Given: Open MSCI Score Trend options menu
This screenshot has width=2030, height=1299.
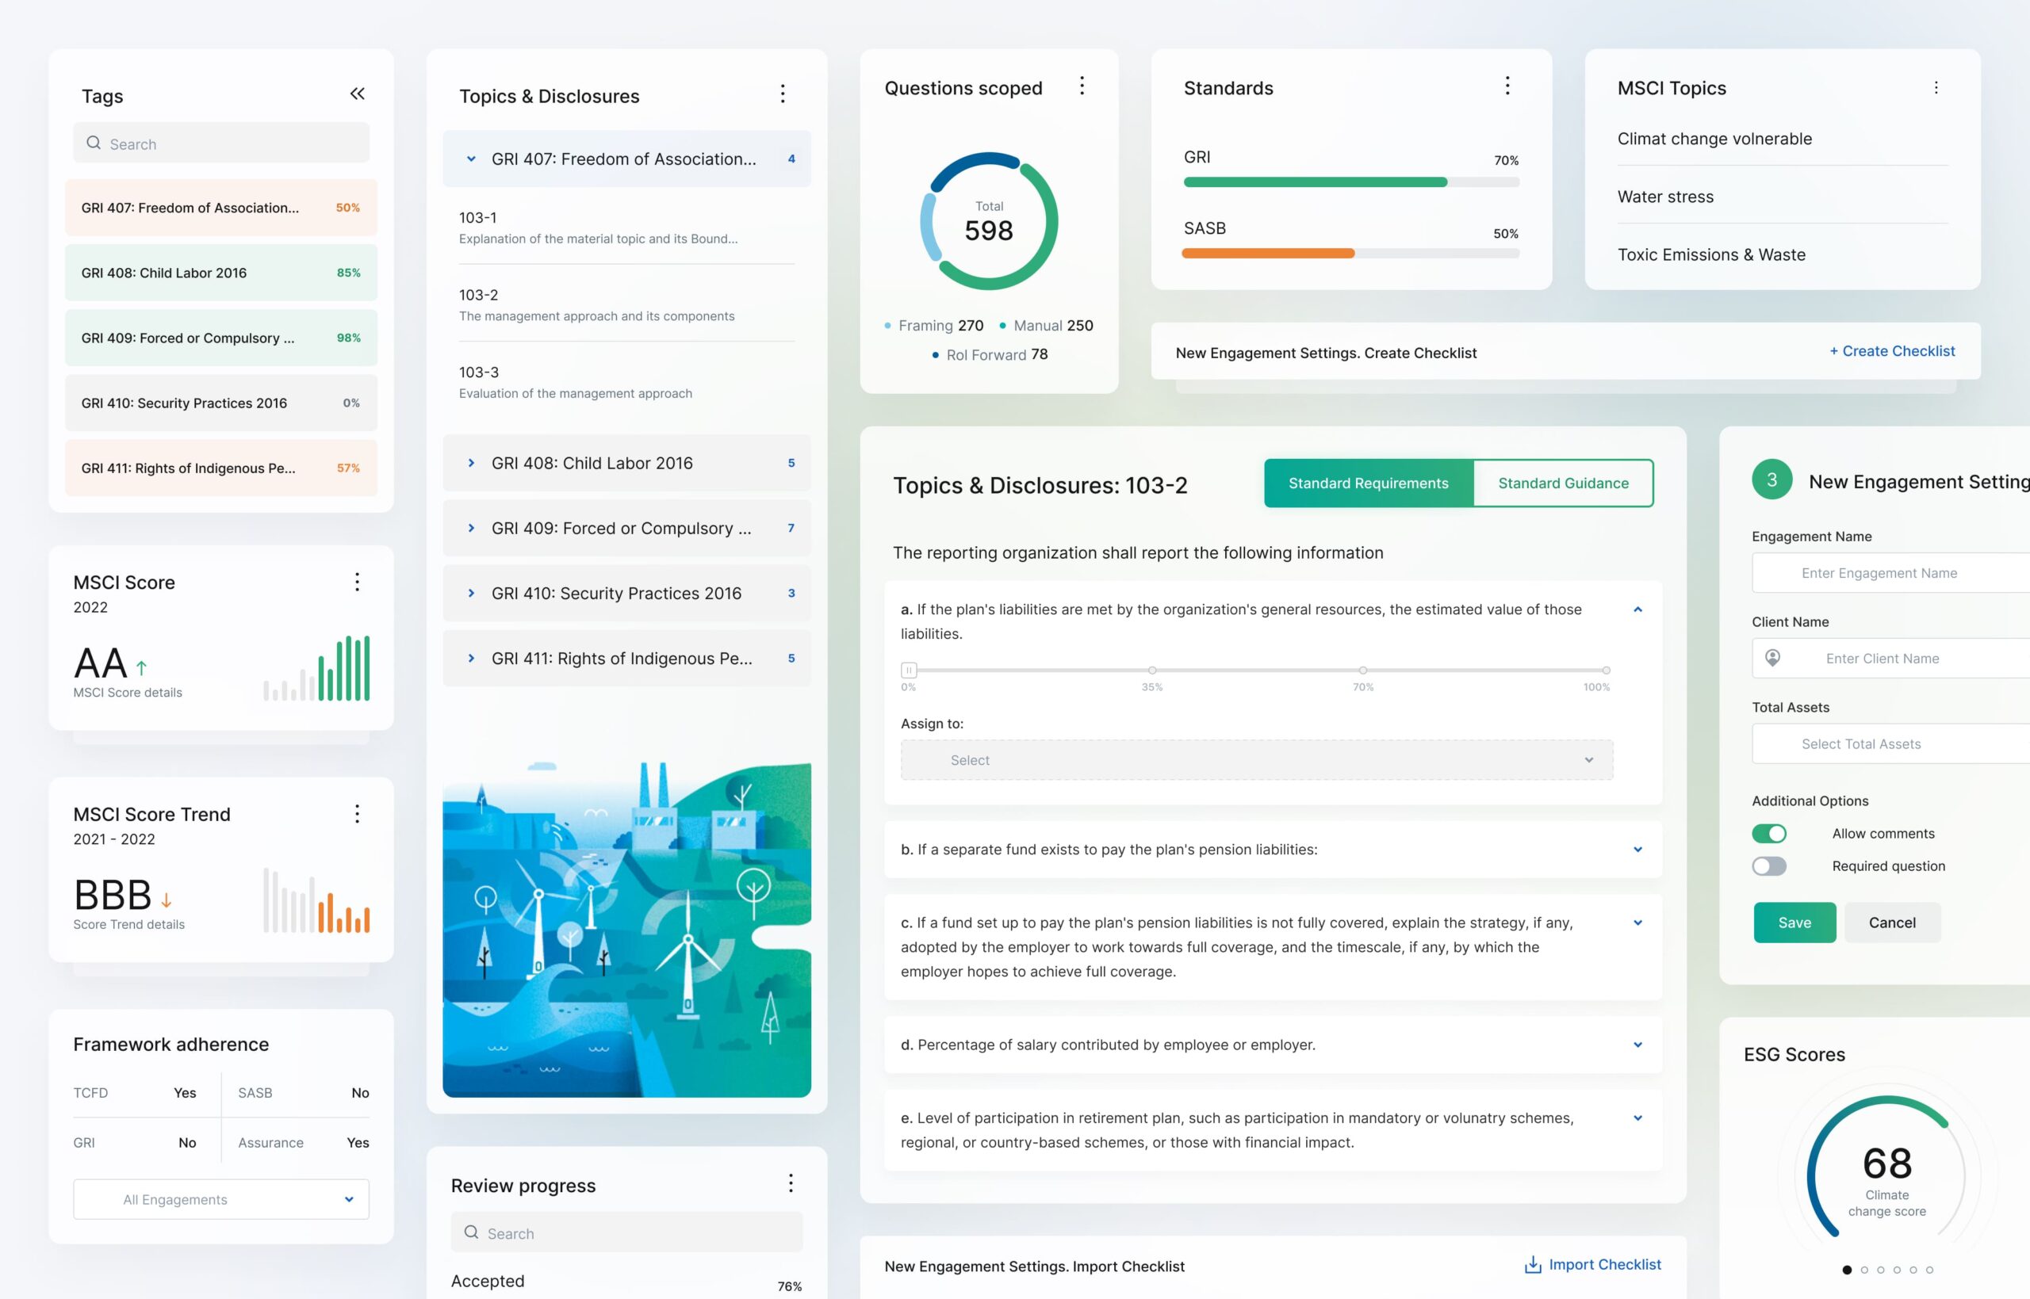Looking at the screenshot, I should click(357, 814).
